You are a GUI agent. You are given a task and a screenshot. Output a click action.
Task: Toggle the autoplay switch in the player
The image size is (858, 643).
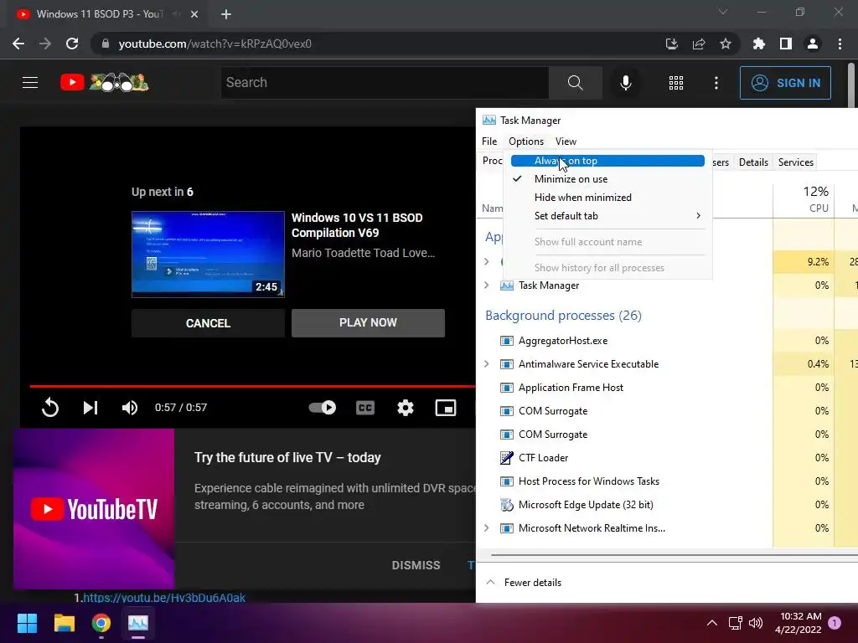click(323, 408)
